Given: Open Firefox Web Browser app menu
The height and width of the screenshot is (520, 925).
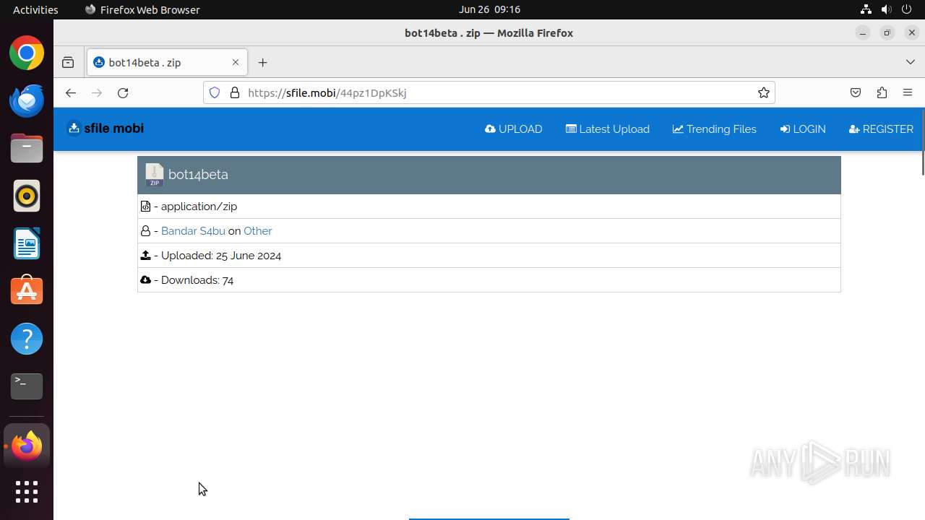Looking at the screenshot, I should point(142,9).
